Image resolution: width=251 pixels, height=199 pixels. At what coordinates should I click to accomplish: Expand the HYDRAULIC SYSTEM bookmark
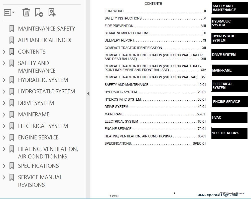pyautogui.click(x=4, y=80)
